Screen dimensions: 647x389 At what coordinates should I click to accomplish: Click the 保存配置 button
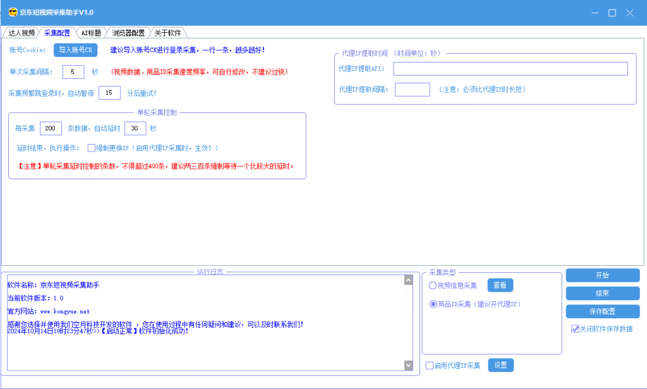pyautogui.click(x=602, y=311)
